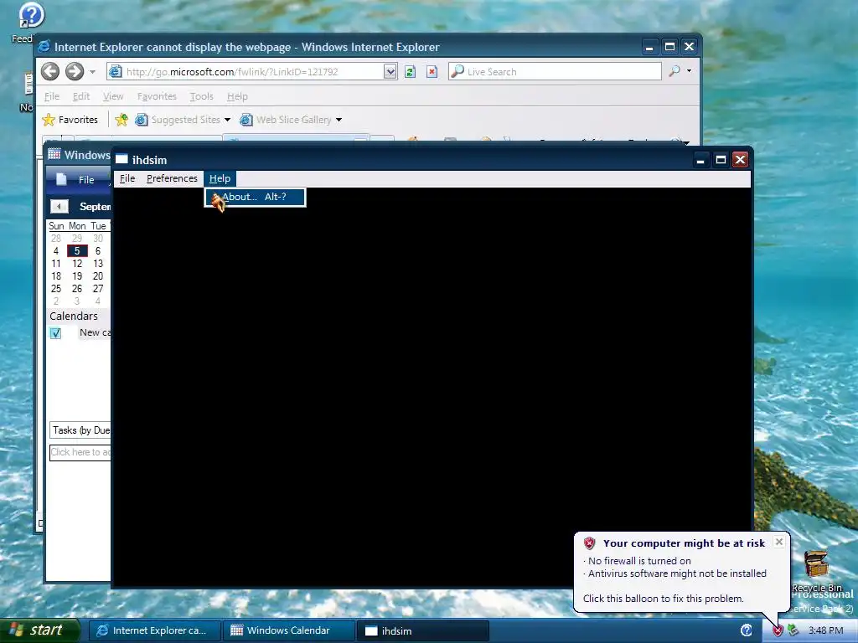Select date 25 in the calendar
The image size is (858, 643).
[x=56, y=289]
